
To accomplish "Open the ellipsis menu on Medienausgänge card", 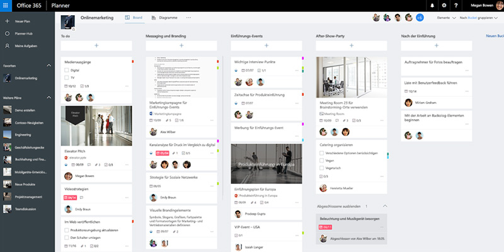I will click(x=127, y=86).
